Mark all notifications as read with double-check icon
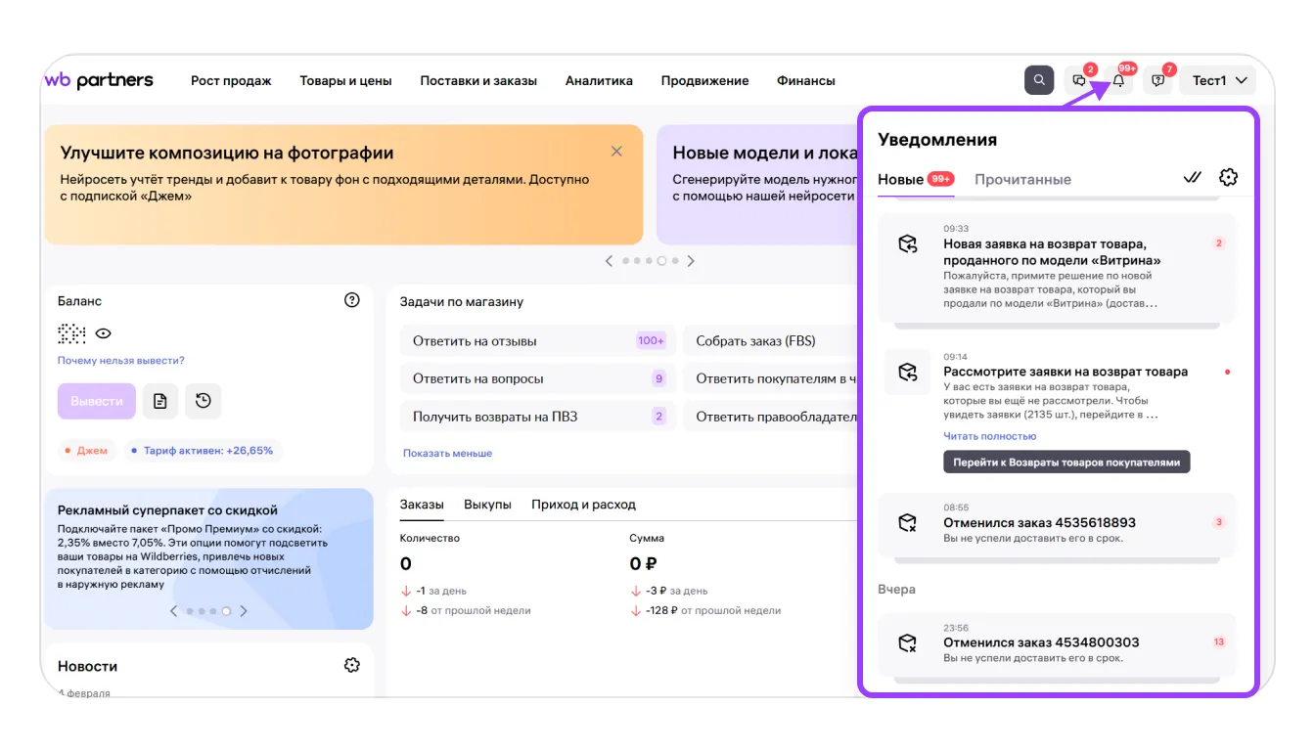The height and width of the screenshot is (751, 1315). (x=1192, y=177)
